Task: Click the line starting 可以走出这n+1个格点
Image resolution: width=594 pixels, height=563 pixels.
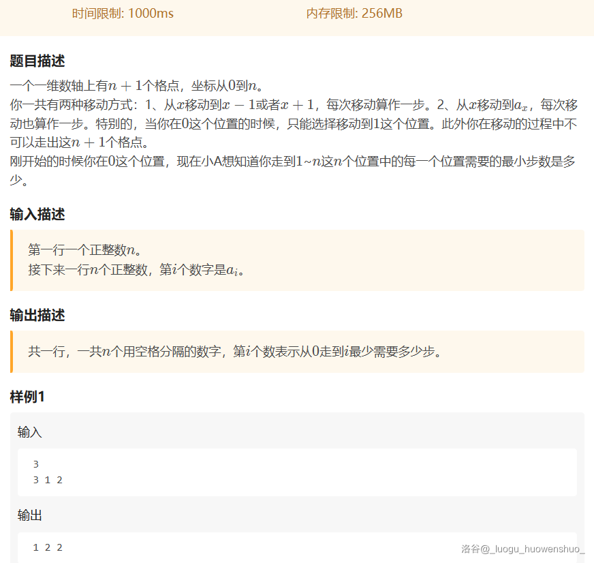Action: pos(78,143)
